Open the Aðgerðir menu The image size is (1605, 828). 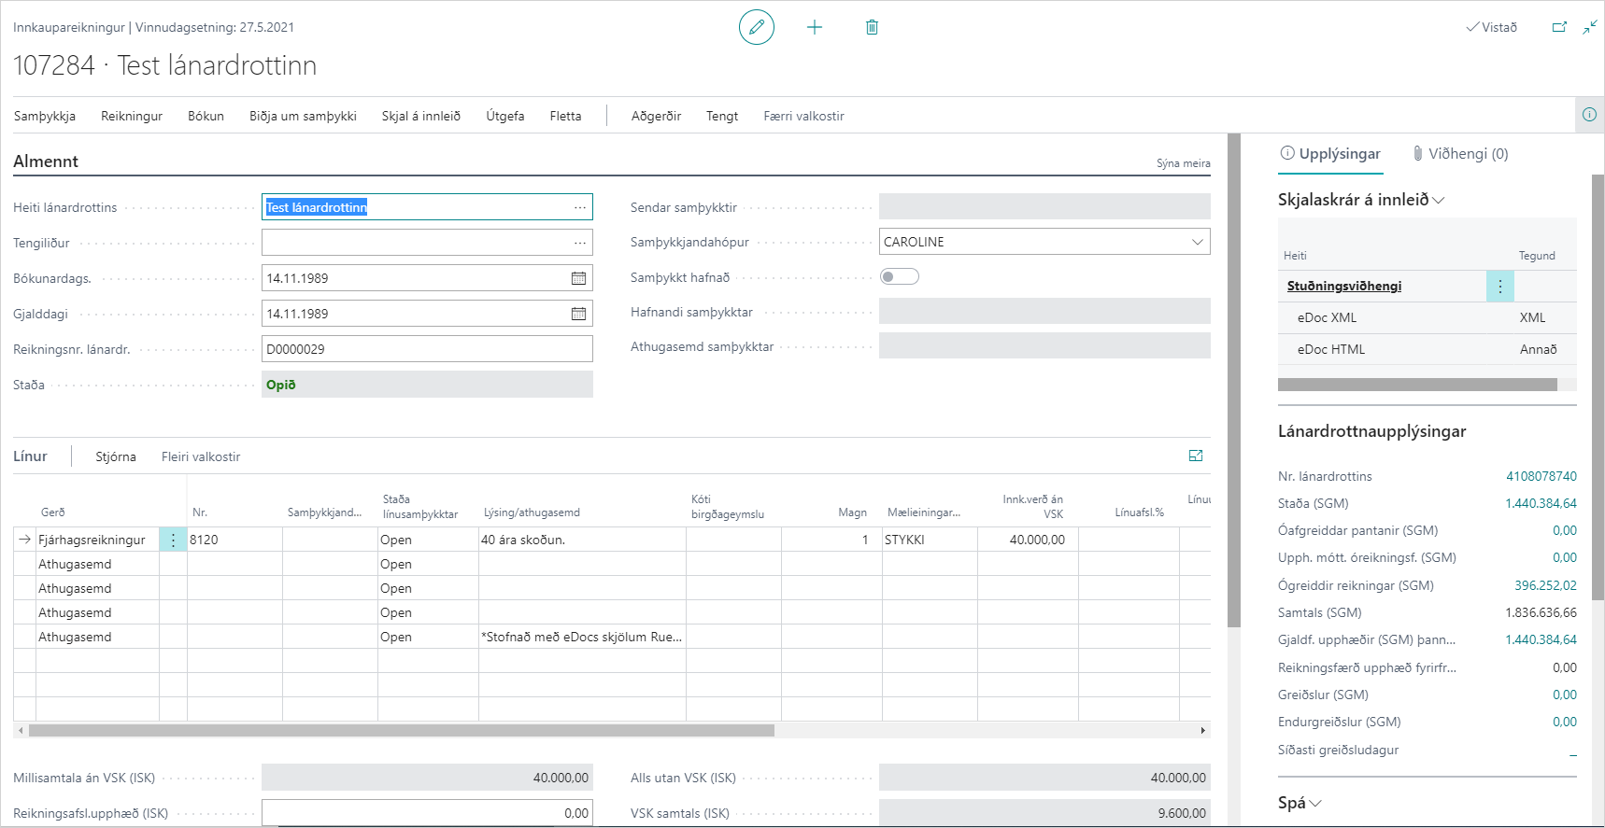pos(656,116)
